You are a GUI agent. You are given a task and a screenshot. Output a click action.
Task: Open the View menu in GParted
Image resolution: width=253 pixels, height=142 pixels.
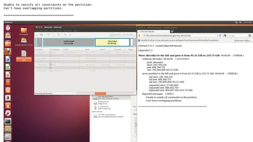coord(52,31)
